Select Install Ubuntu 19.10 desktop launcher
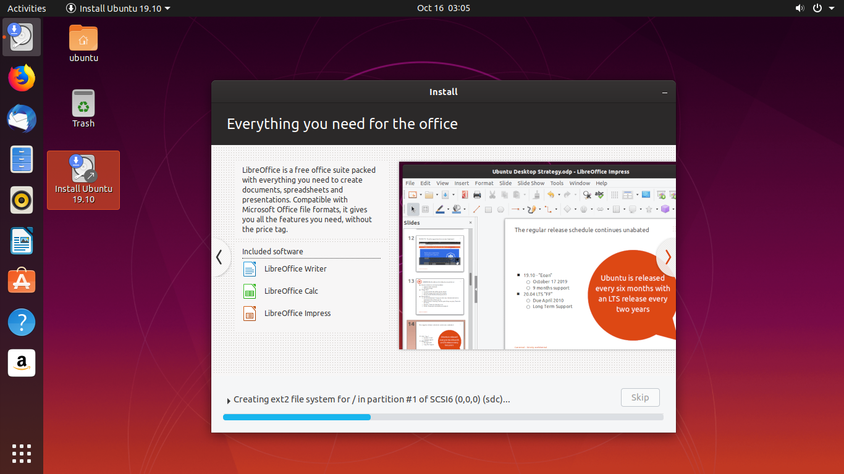The height and width of the screenshot is (474, 844). click(x=83, y=180)
